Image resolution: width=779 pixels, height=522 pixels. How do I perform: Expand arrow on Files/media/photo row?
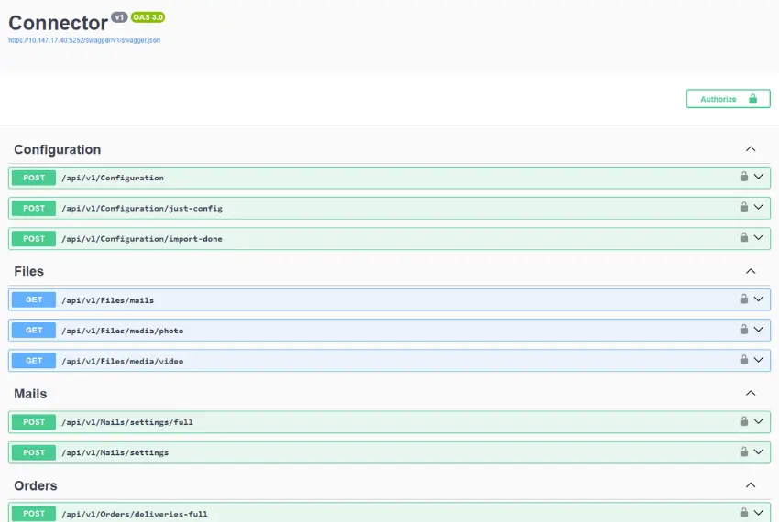[759, 330]
